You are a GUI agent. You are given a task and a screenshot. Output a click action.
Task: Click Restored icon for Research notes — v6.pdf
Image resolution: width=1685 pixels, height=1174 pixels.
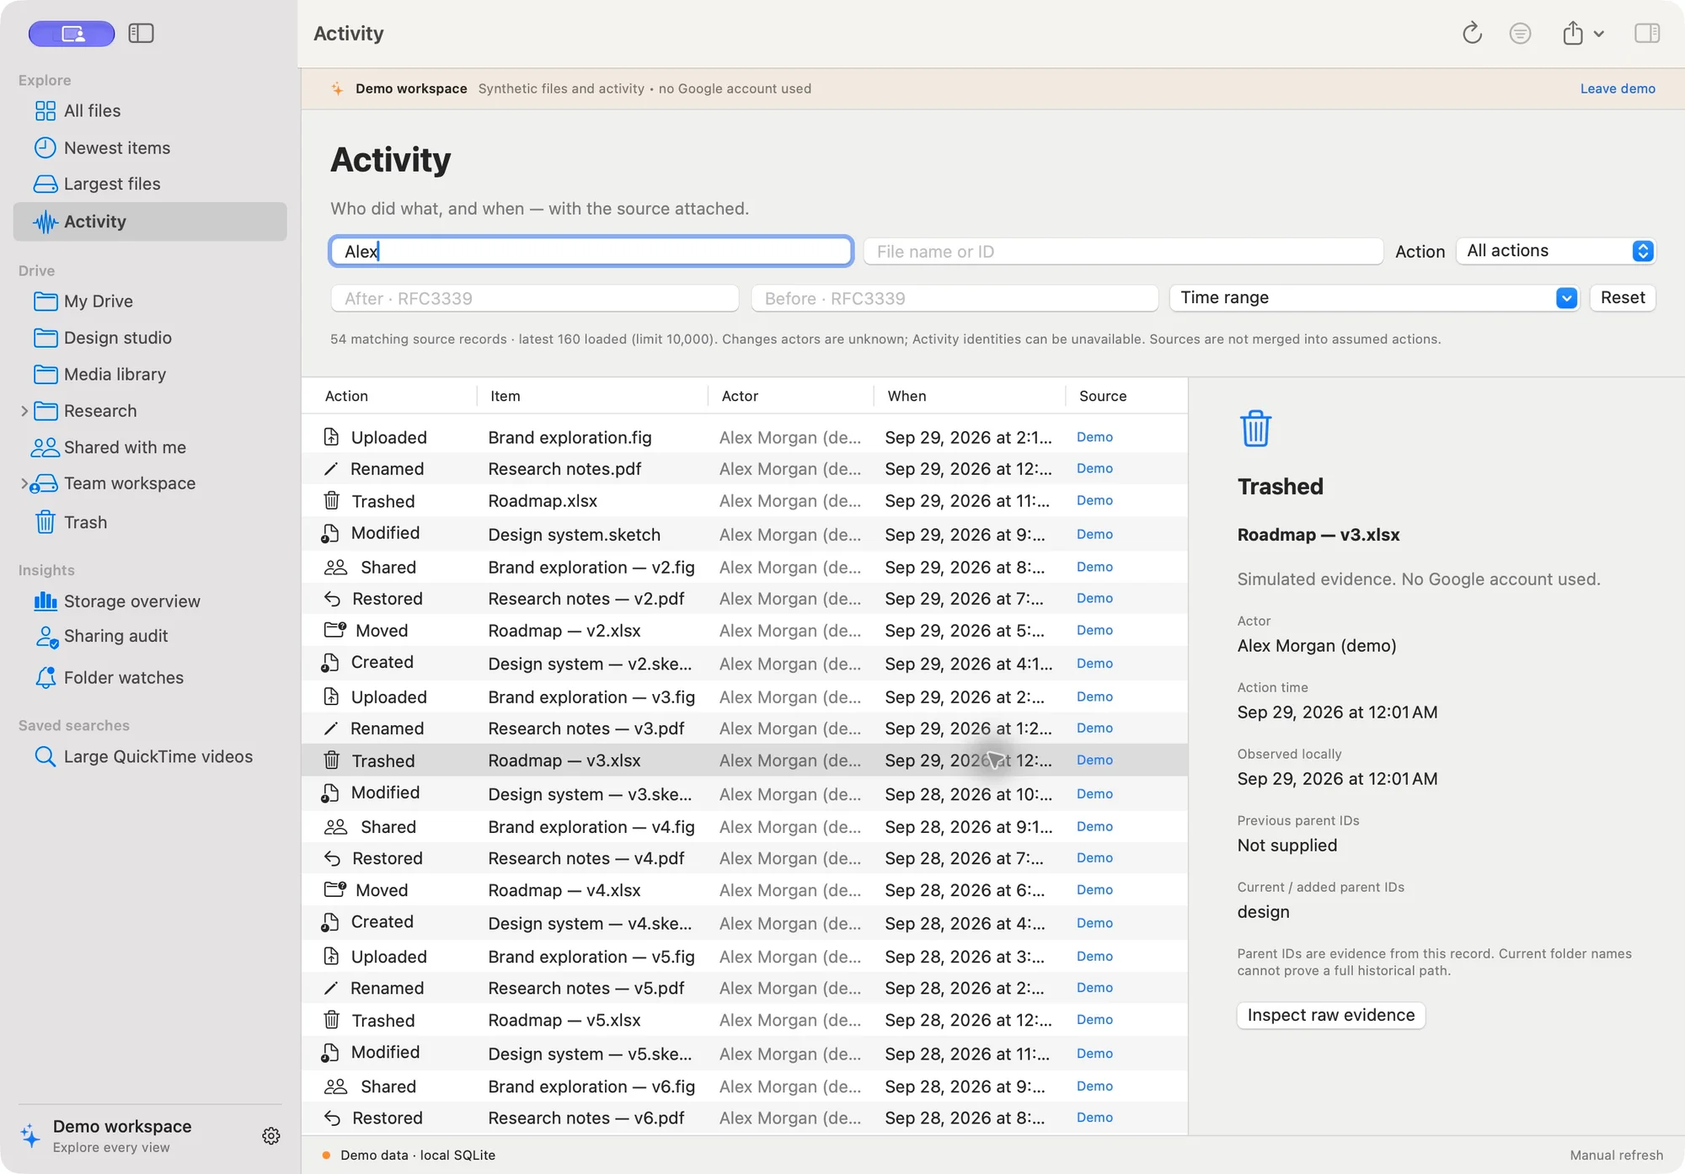coord(332,1118)
